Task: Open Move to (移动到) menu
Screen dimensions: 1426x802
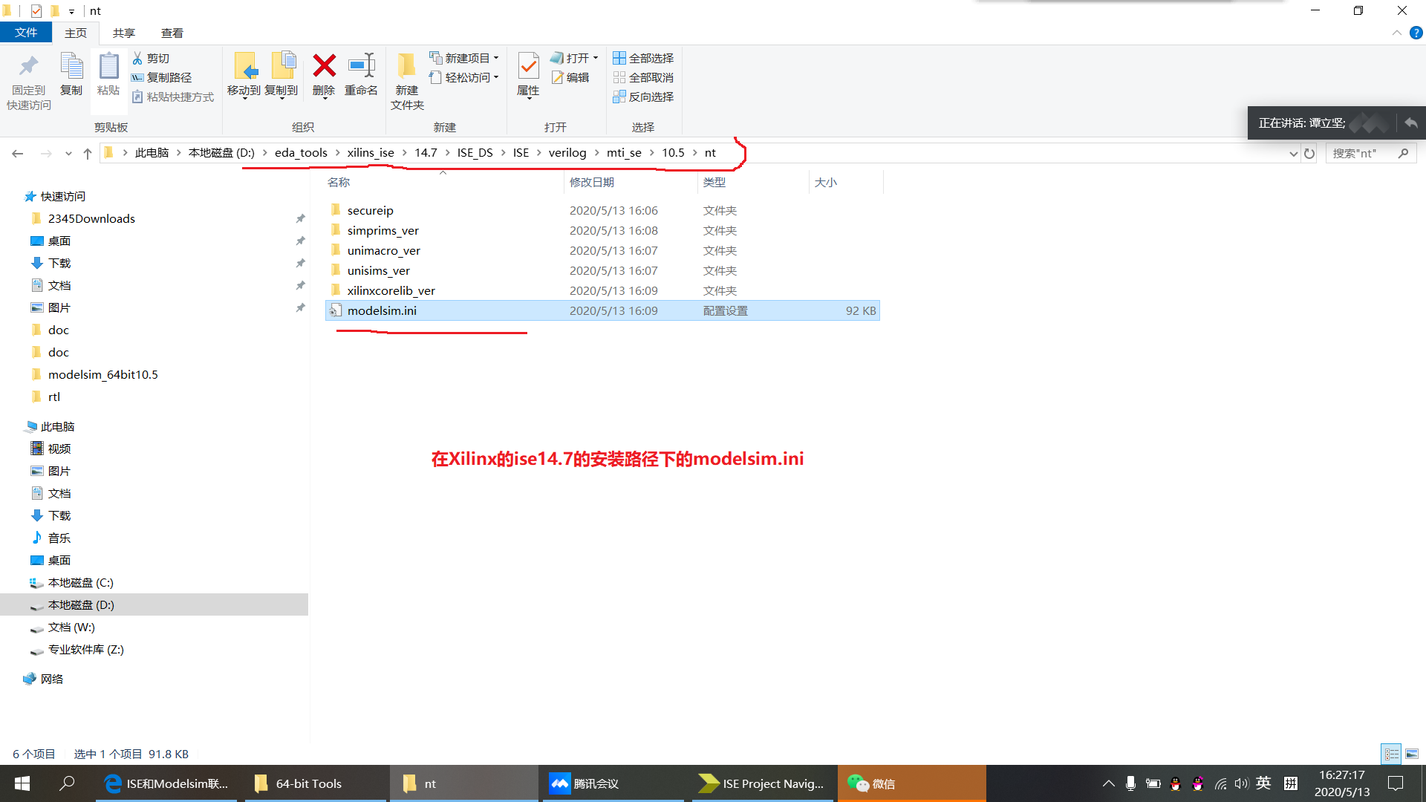Action: pos(244,75)
